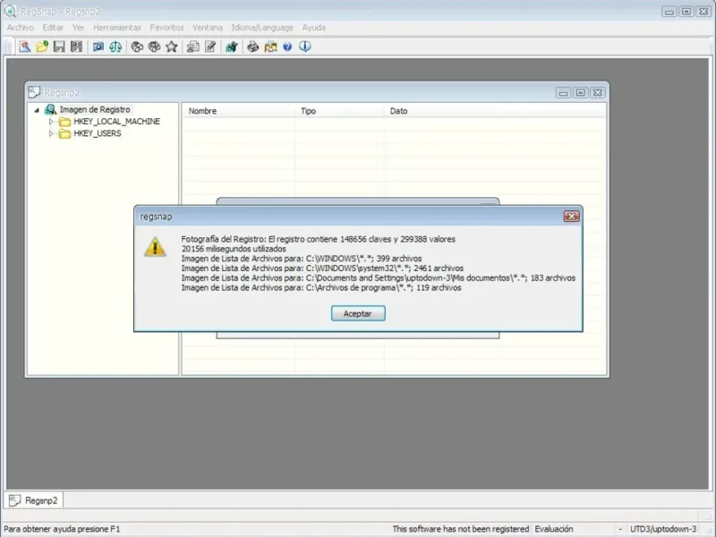Screen dimensions: 716x537
Task: Open the Ayuda menu
Action: (314, 28)
